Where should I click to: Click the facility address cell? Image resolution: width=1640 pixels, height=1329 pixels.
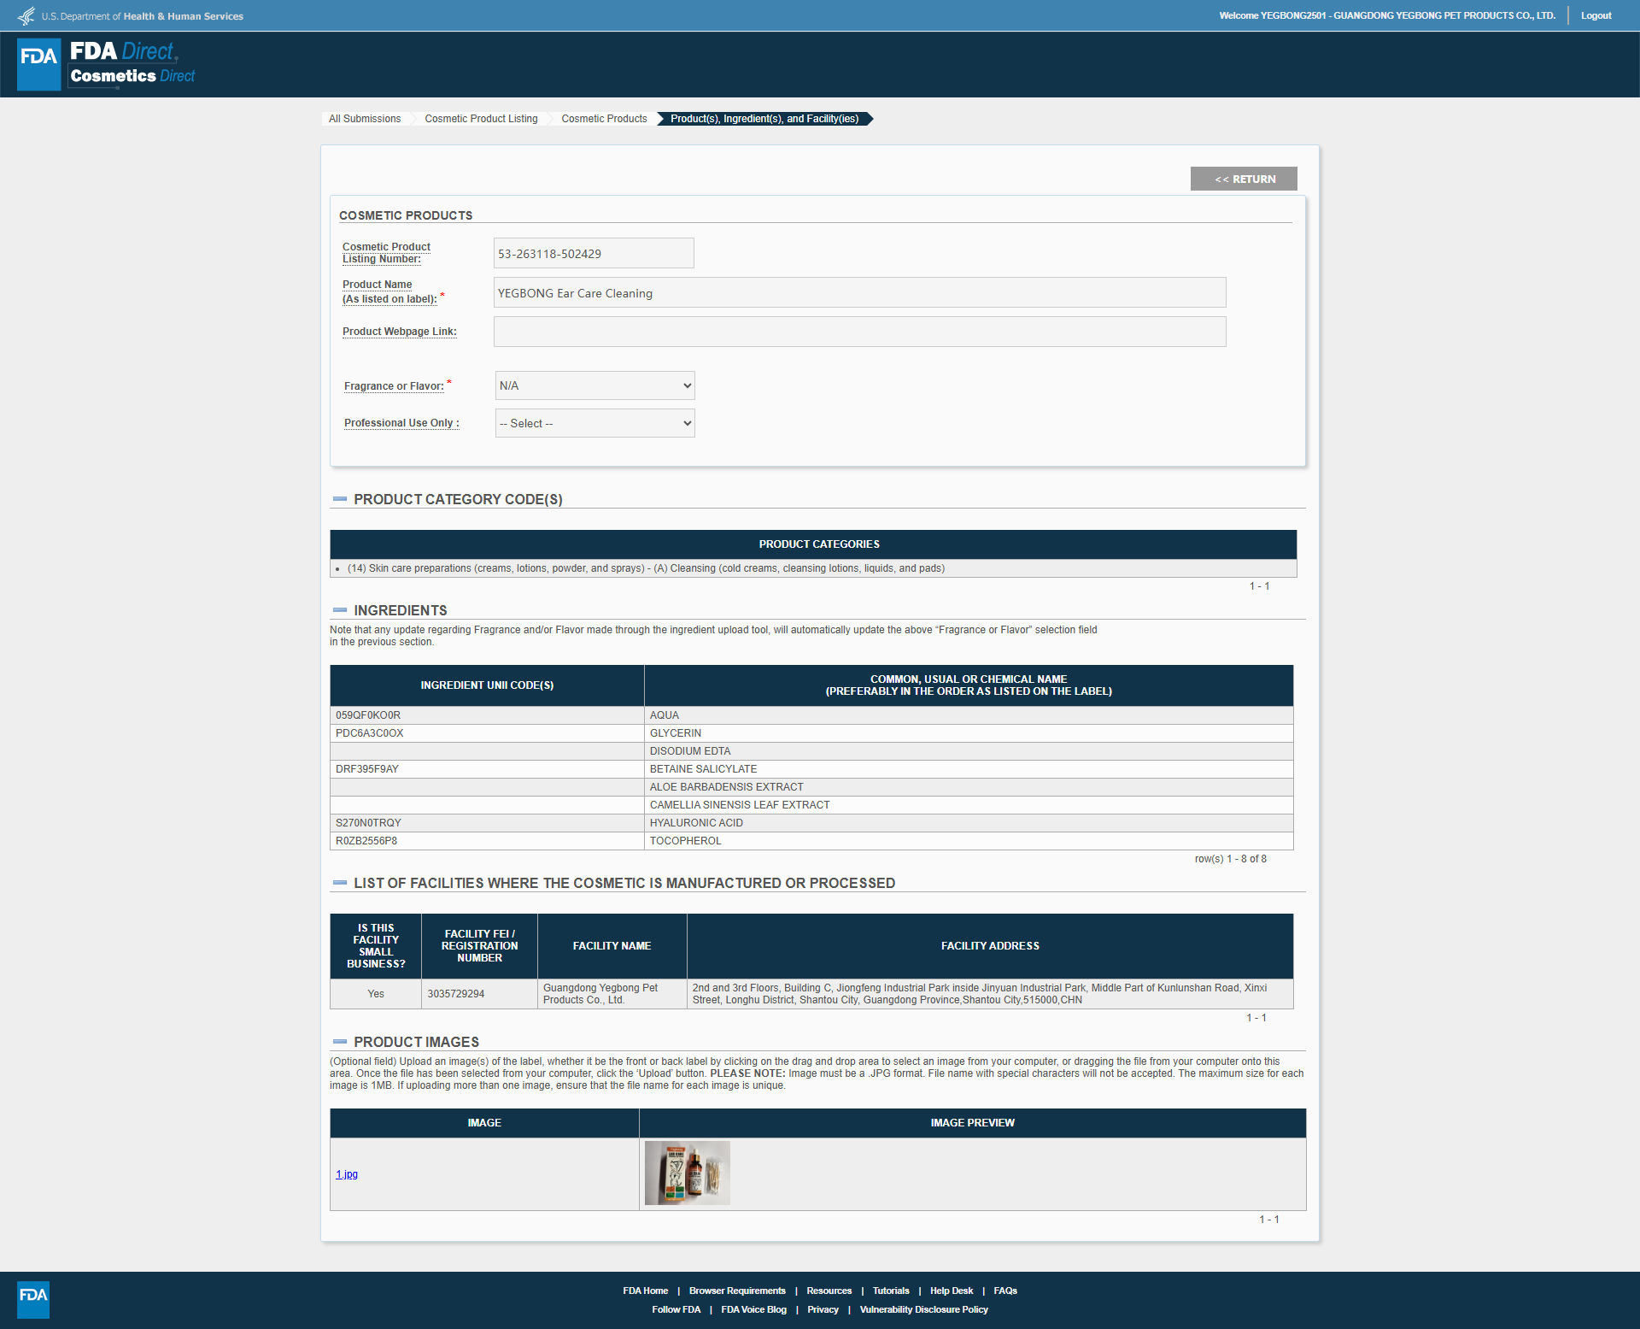click(990, 994)
